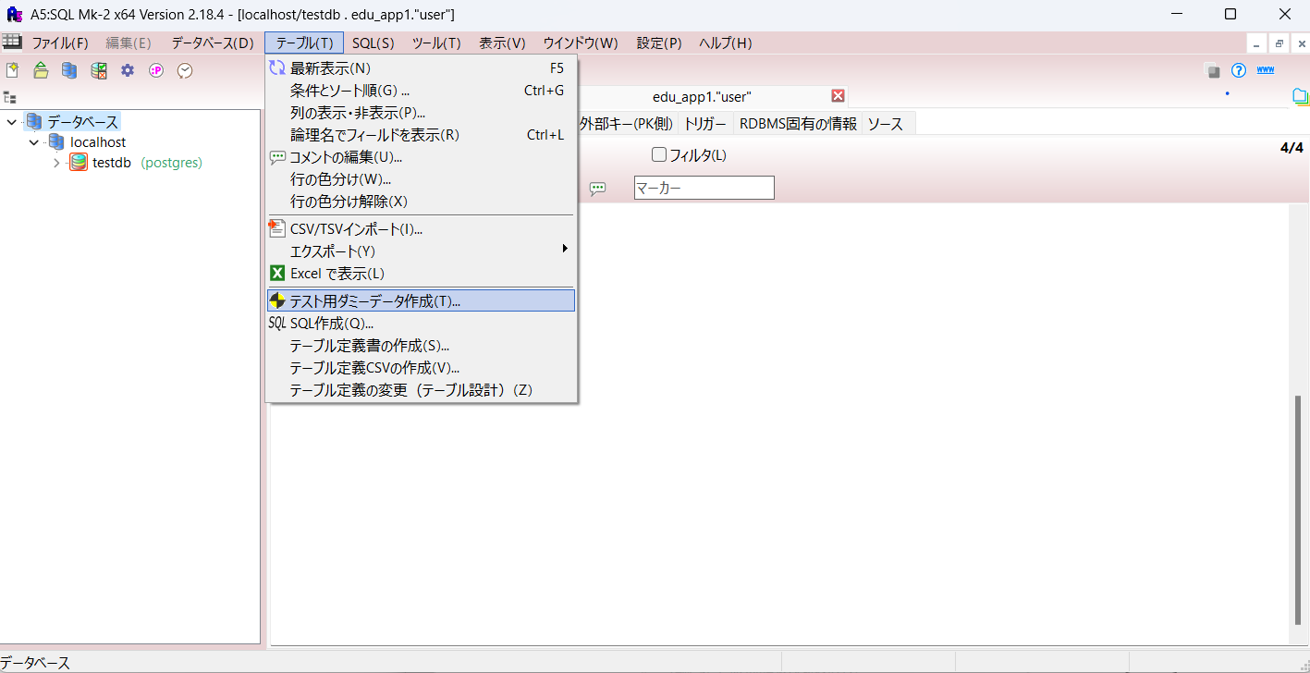1310x673 pixels.
Task: Choose 条件とソート順(G) from menu
Action: click(x=421, y=91)
